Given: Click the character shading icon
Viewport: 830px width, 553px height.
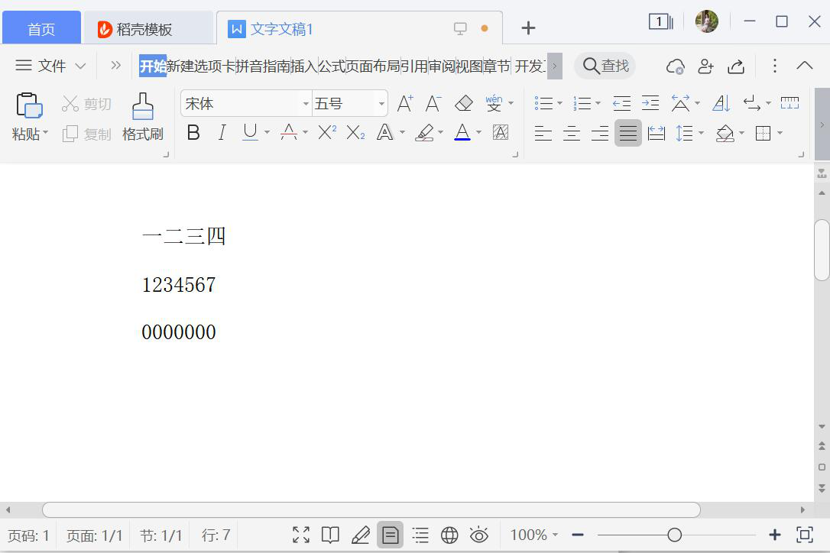Looking at the screenshot, I should pyautogui.click(x=501, y=132).
